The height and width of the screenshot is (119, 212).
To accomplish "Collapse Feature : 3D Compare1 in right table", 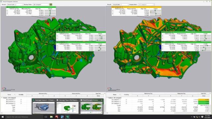I will (x=107, y=98).
